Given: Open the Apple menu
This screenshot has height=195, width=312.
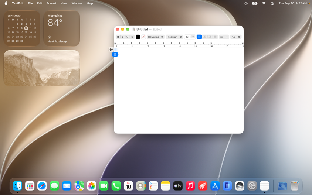Looking at the screenshot, I should tap(6, 3).
